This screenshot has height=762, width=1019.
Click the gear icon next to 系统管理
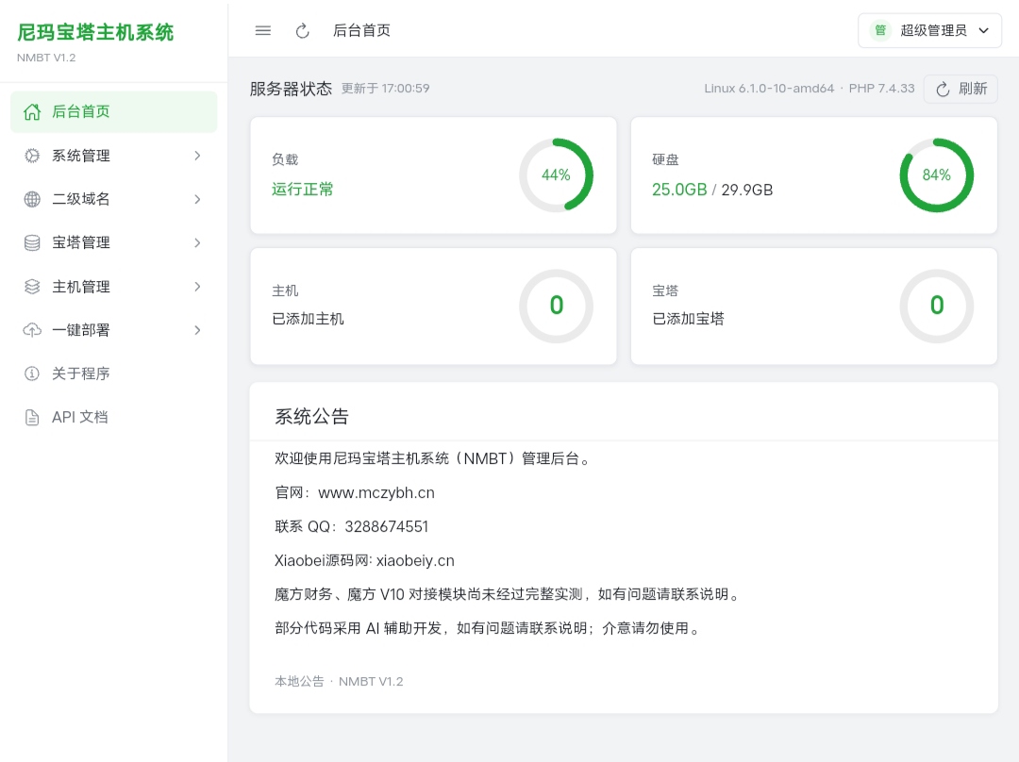(32, 156)
